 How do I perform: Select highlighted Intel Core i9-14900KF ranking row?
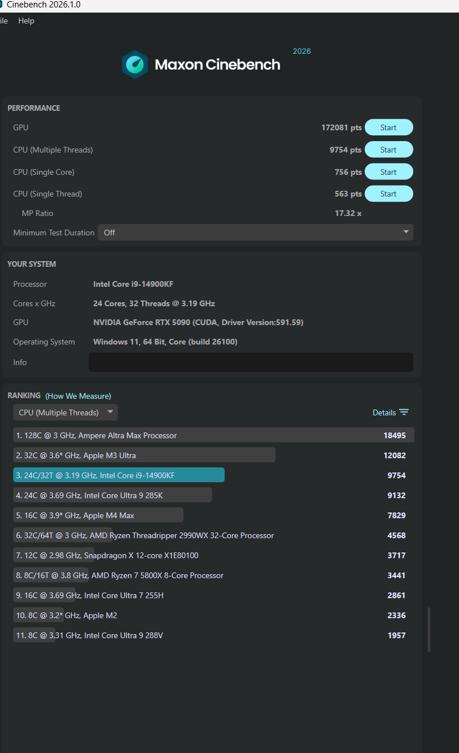pos(119,475)
